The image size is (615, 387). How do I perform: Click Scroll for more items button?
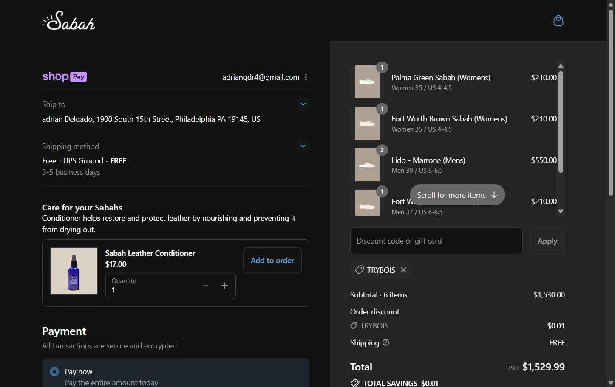pyautogui.click(x=457, y=195)
